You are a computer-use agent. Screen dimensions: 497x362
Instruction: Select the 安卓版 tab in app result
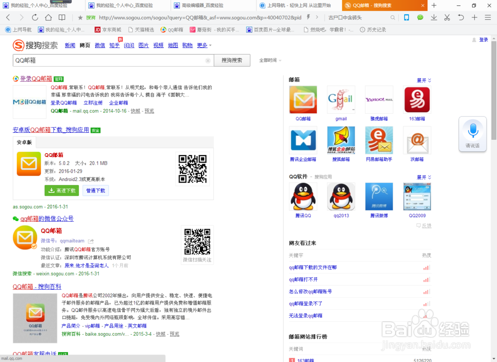click(24, 142)
